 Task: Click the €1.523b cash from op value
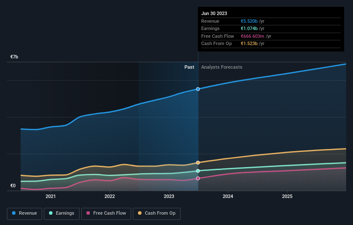pyautogui.click(x=249, y=44)
